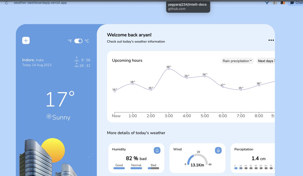Click the Indore, India location label
303x176 pixels.
(x=33, y=60)
